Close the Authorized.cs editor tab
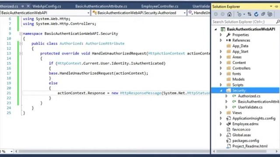 (28, 6)
